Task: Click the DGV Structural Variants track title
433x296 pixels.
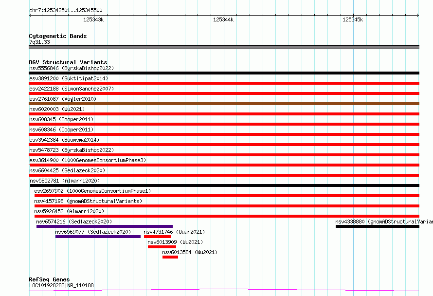Action: click(x=68, y=62)
